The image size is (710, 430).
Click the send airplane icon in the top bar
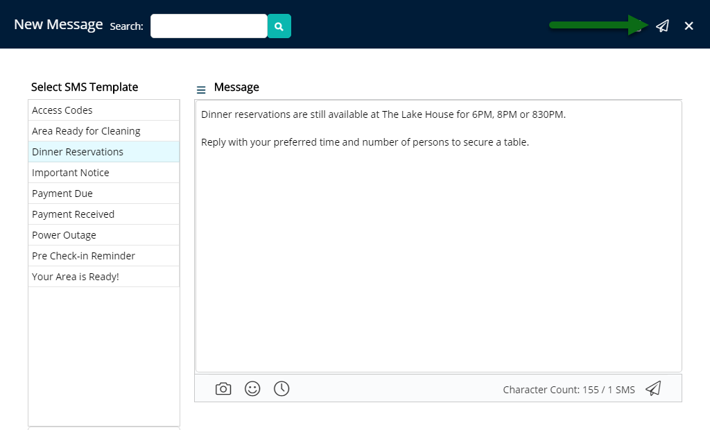662,25
